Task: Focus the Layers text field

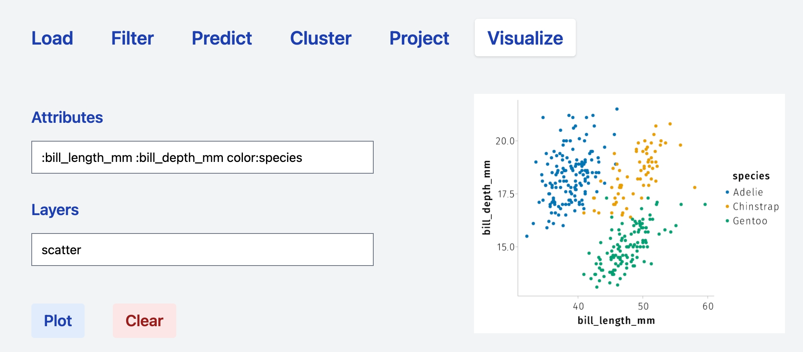Action: click(202, 250)
